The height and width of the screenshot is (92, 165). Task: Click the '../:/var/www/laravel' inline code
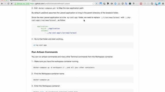(110, 18)
